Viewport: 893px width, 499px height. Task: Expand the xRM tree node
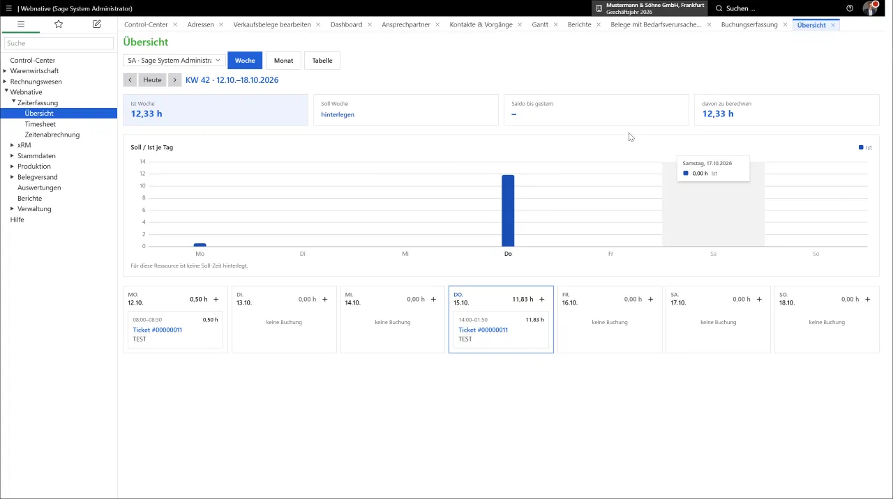tap(12, 145)
